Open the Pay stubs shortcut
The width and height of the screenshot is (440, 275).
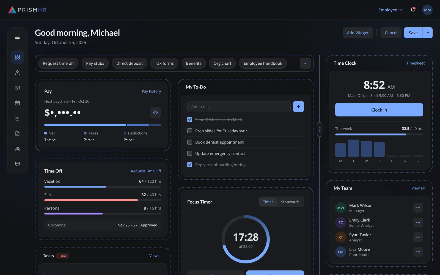95,63
